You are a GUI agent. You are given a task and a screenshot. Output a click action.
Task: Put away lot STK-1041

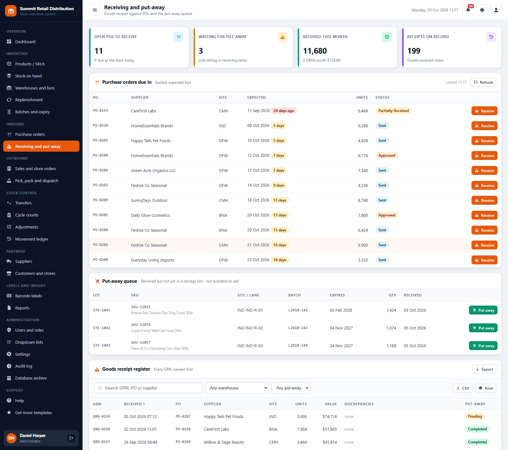tap(483, 310)
